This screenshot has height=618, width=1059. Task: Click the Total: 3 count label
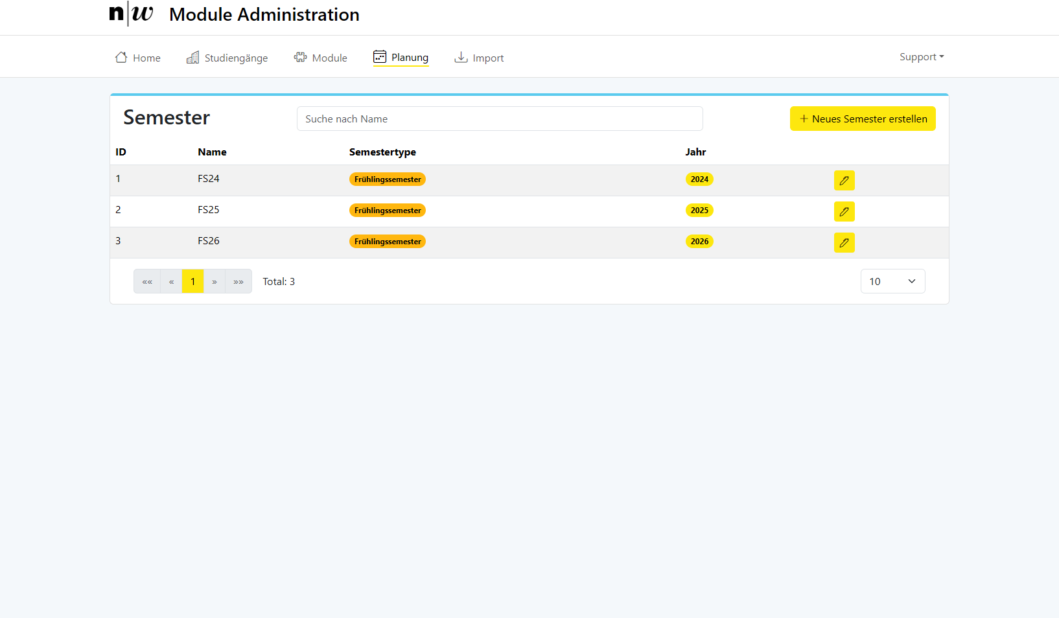[x=279, y=281]
